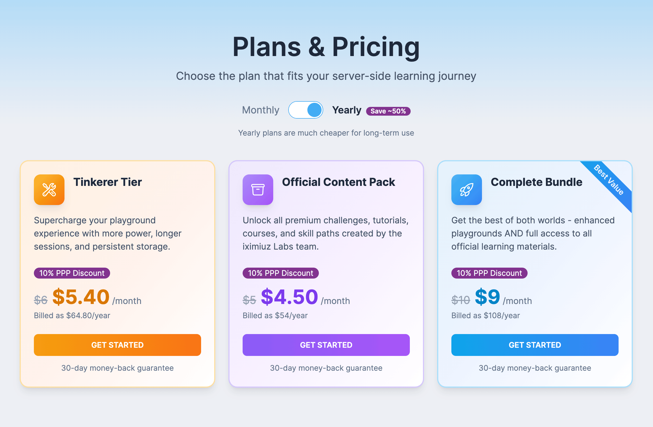The width and height of the screenshot is (653, 427).
Task: Click the $5.40 per month price
Action: pyautogui.click(x=81, y=297)
